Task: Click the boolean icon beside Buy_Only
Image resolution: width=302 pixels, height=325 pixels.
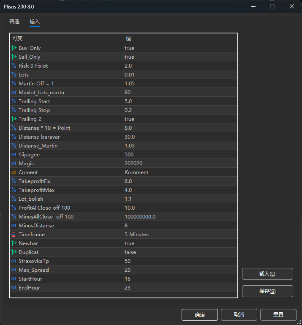Action: click(14, 48)
